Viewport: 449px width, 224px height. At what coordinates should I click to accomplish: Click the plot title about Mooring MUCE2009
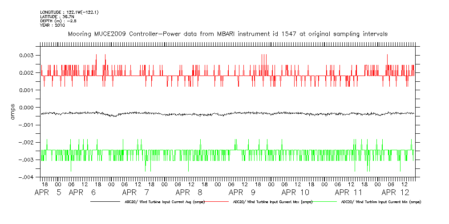(x=227, y=34)
